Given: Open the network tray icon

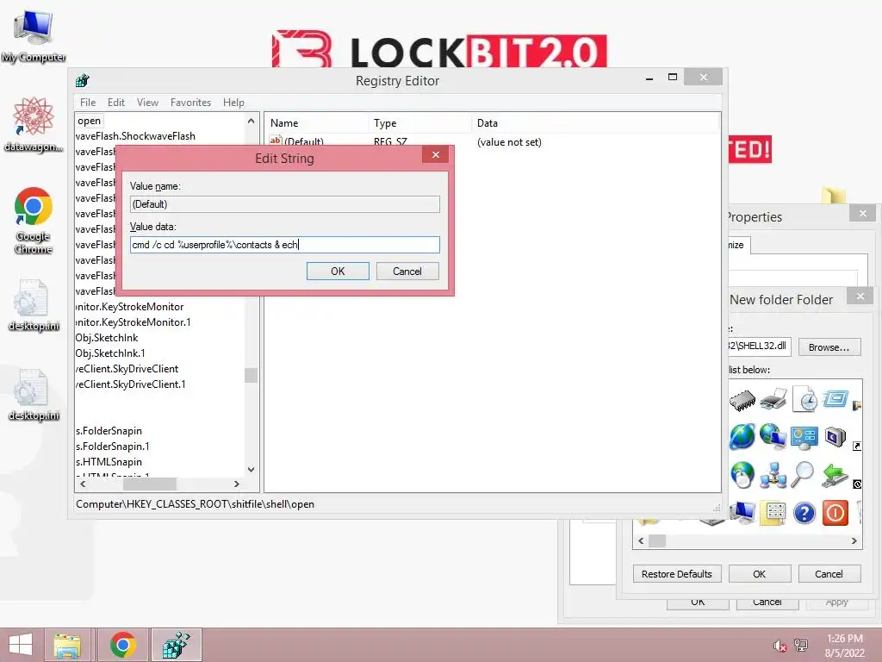Looking at the screenshot, I should [801, 645].
